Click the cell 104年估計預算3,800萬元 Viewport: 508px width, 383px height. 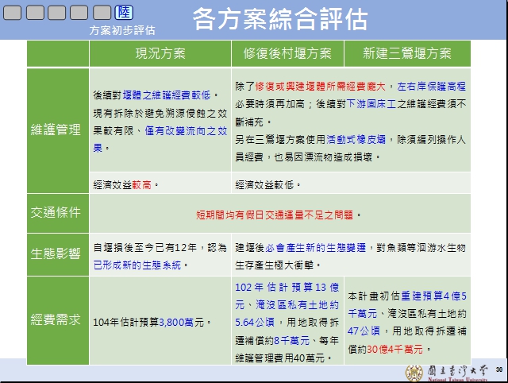[160, 321]
